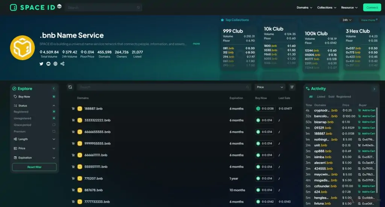Open the Twitter link icon
This screenshot has height=207, width=385.
(41, 64)
